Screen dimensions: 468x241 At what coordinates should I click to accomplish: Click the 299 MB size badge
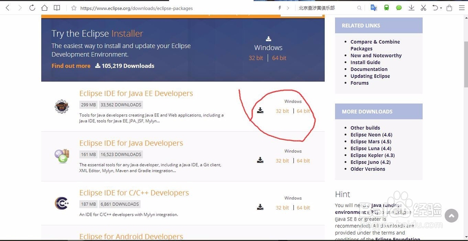[x=88, y=105]
